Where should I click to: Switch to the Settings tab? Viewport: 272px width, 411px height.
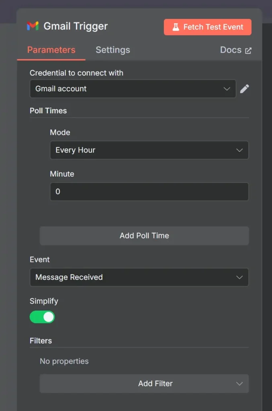pyautogui.click(x=112, y=50)
